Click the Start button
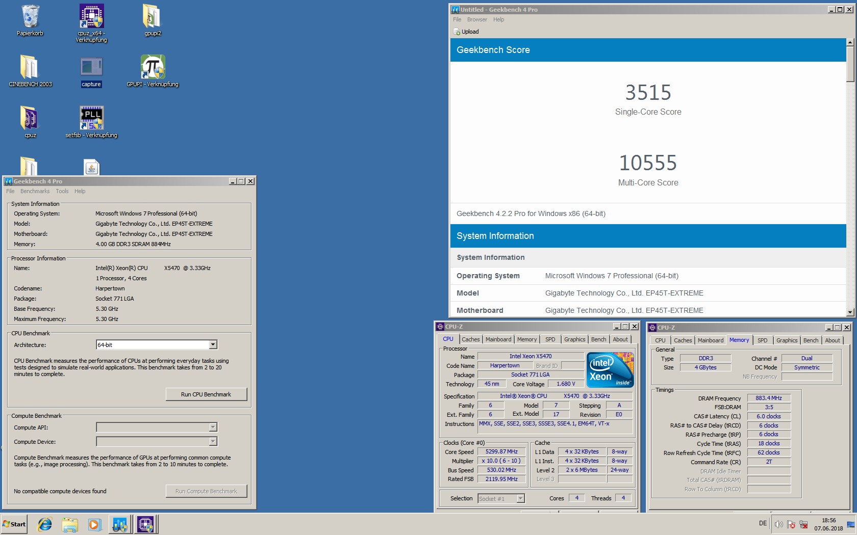Image resolution: width=857 pixels, height=535 pixels. [14, 524]
